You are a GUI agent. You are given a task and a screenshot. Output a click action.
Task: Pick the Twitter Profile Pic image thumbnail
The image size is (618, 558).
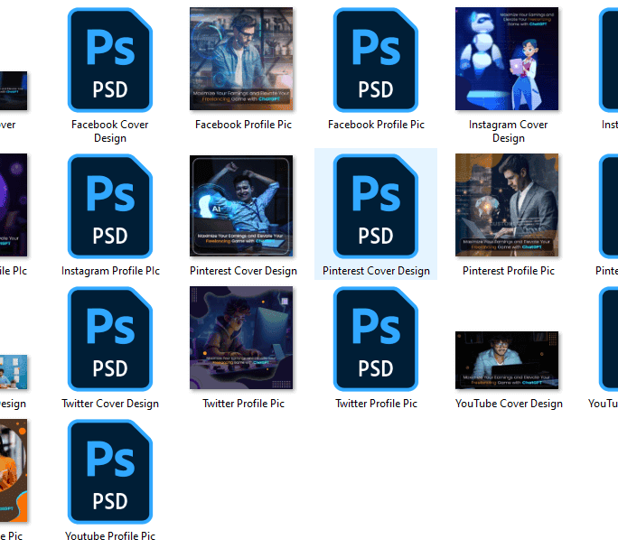point(241,338)
